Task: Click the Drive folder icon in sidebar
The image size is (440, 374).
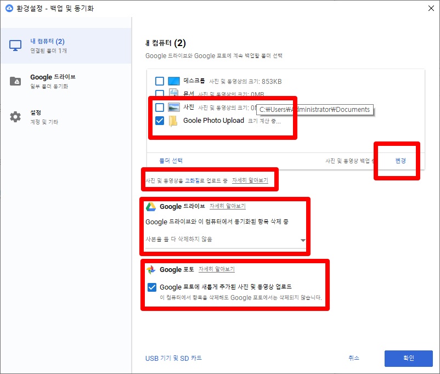Action: pos(15,81)
